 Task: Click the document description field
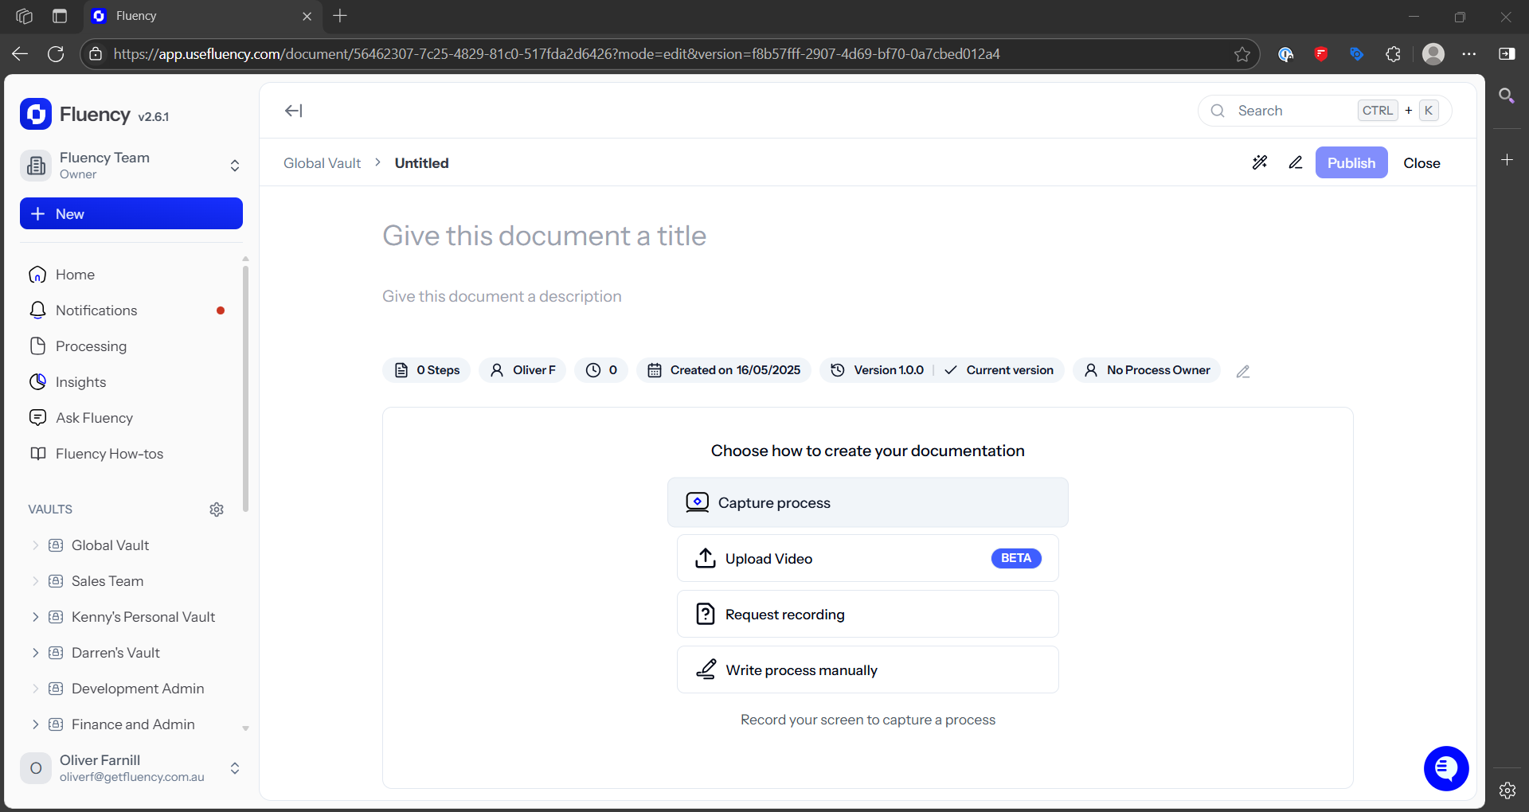coord(502,296)
